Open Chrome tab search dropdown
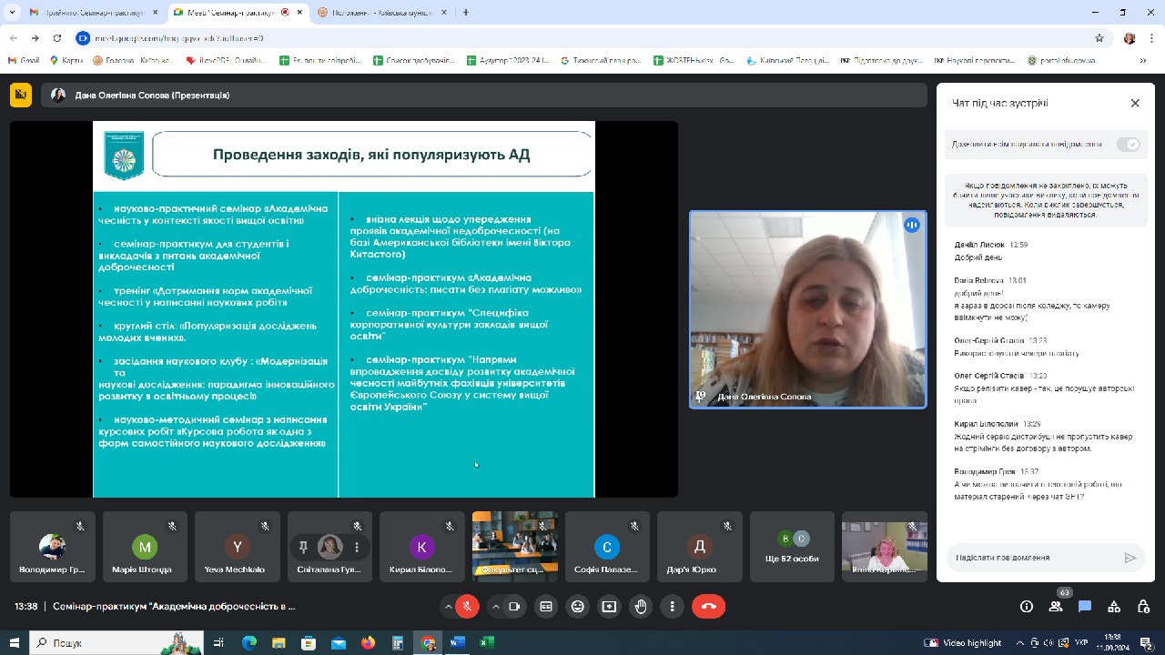1165x655 pixels. (13, 13)
